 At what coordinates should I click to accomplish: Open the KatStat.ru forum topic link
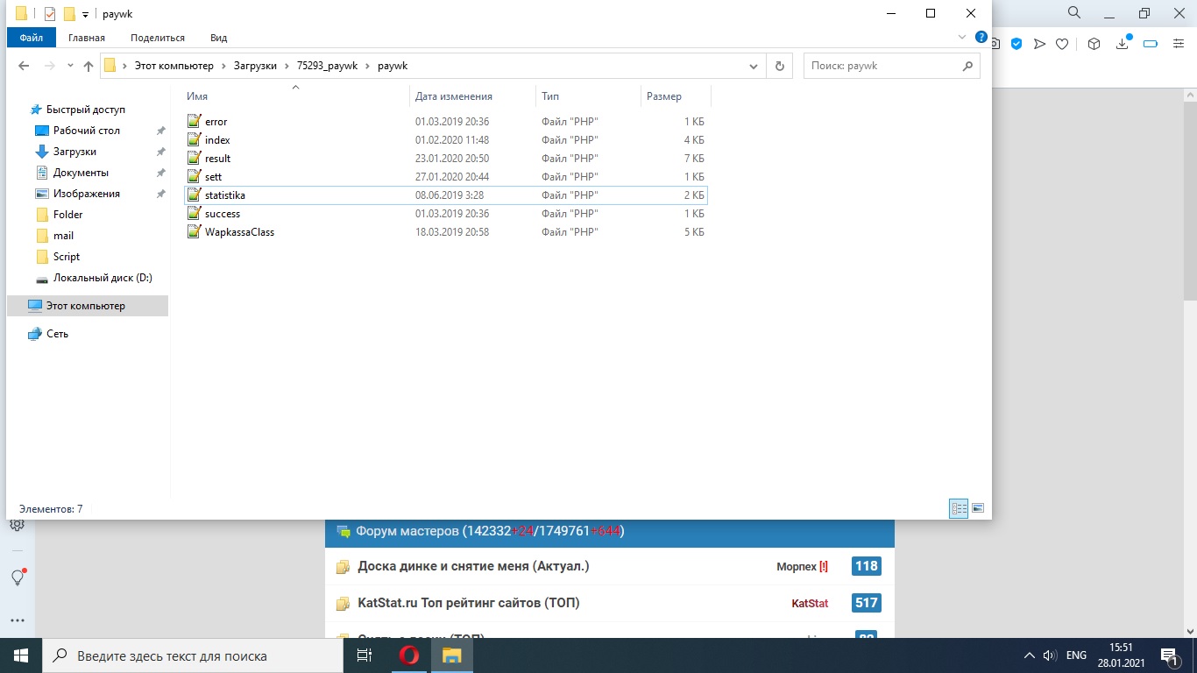[x=468, y=603]
